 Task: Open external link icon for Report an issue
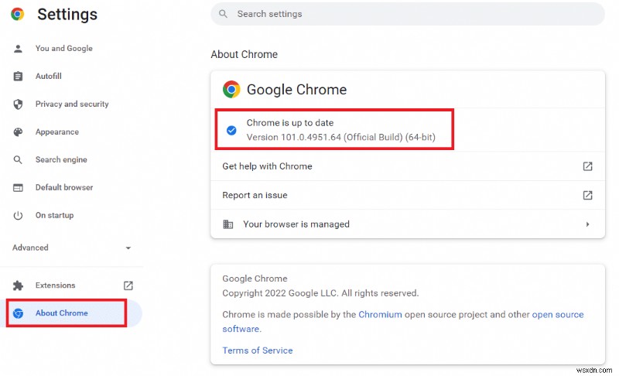(x=587, y=195)
